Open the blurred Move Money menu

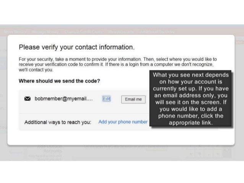click(15, 32)
